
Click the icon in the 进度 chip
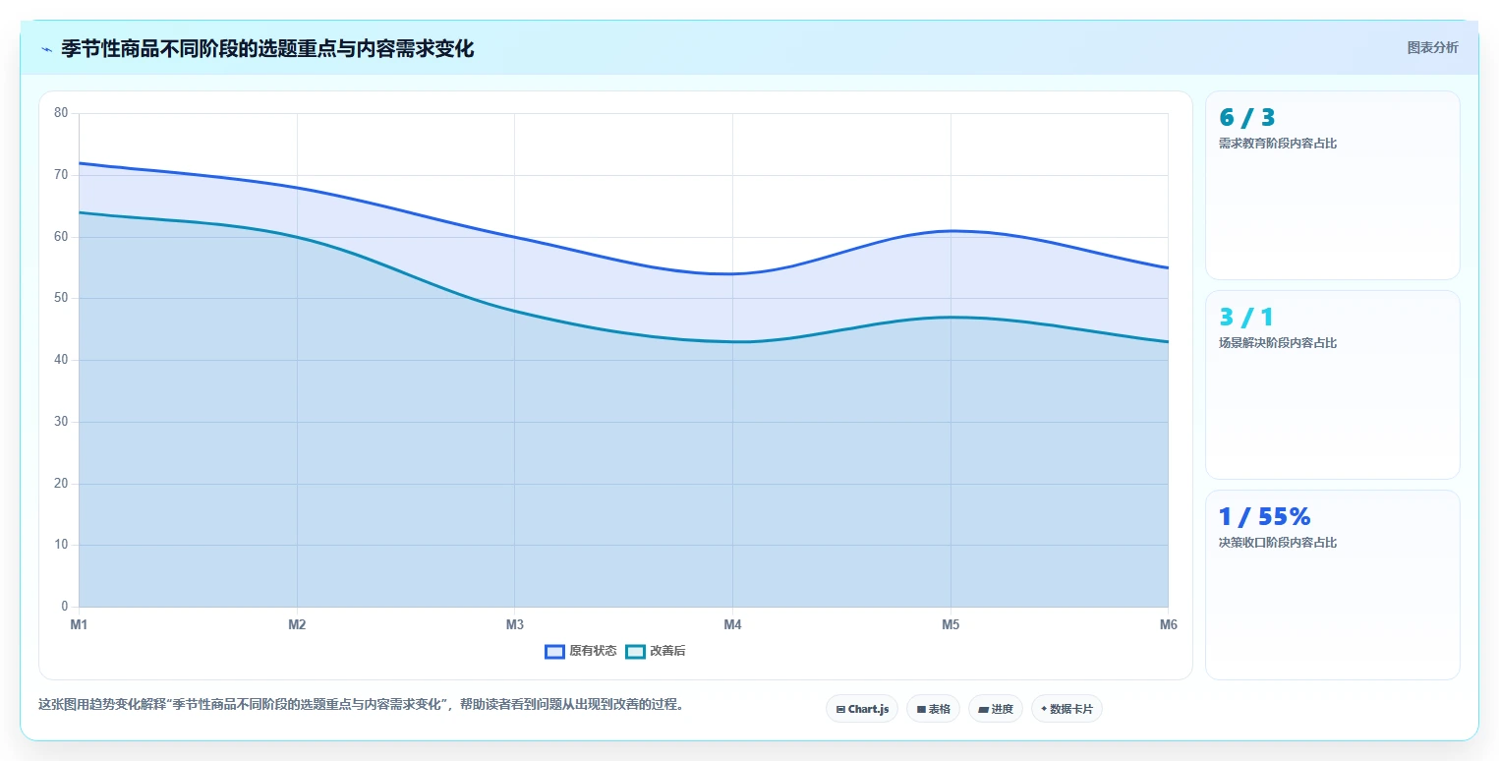point(984,709)
